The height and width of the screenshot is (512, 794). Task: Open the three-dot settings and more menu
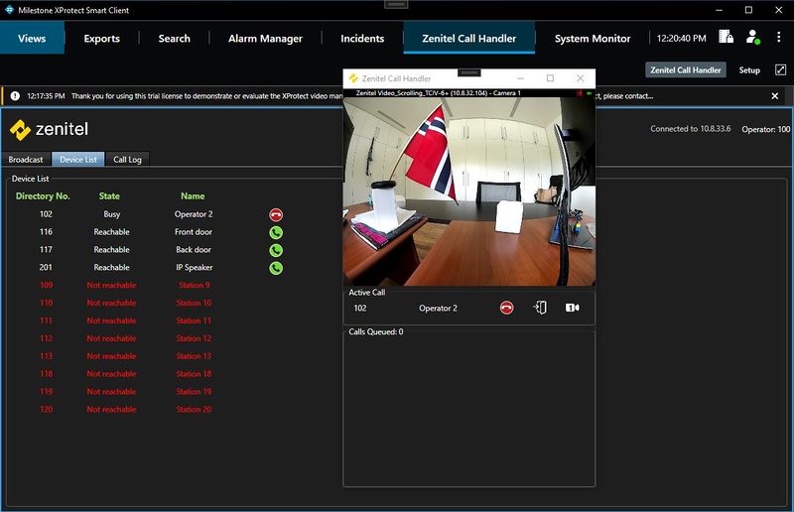tap(779, 38)
